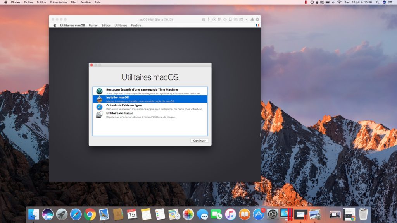Screen dimensions: 397x223
Task: Open Calendar showing 15 in Dock
Action: (132, 214)
